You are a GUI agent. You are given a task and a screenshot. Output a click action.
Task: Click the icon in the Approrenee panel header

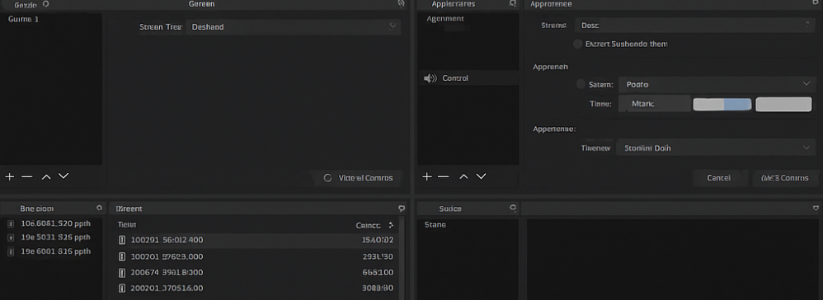coord(815,3)
